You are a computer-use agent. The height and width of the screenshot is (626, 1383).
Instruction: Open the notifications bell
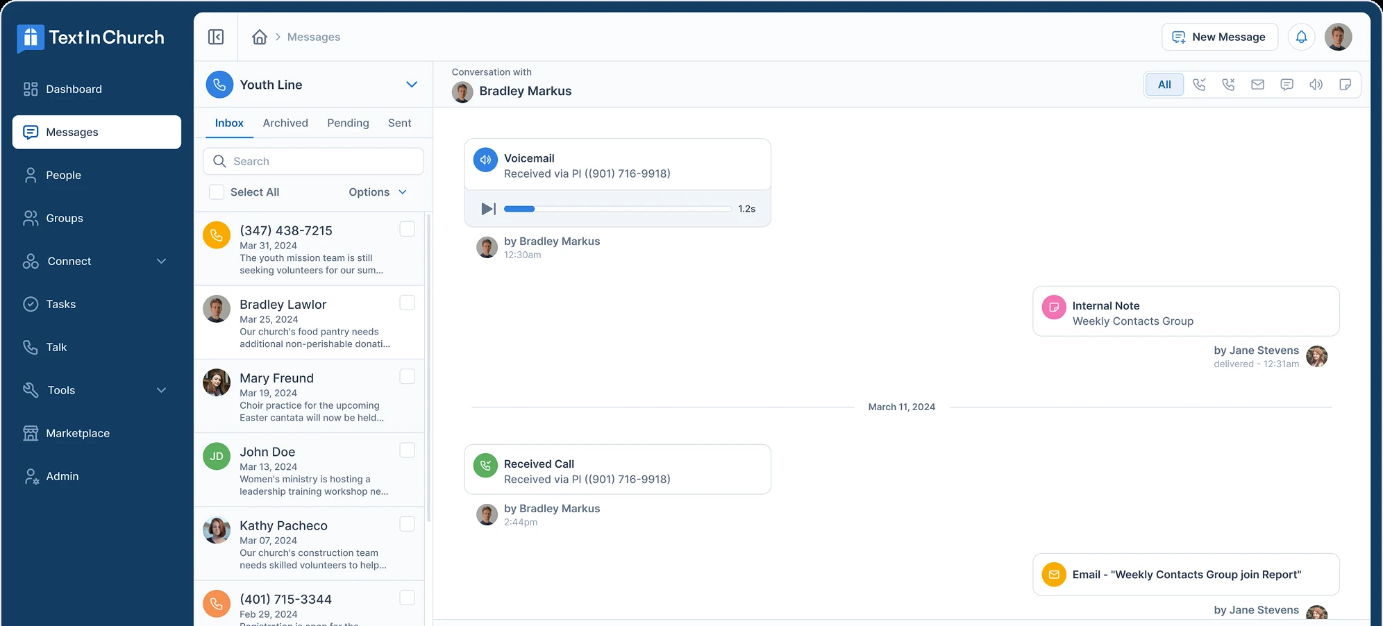pyautogui.click(x=1302, y=37)
